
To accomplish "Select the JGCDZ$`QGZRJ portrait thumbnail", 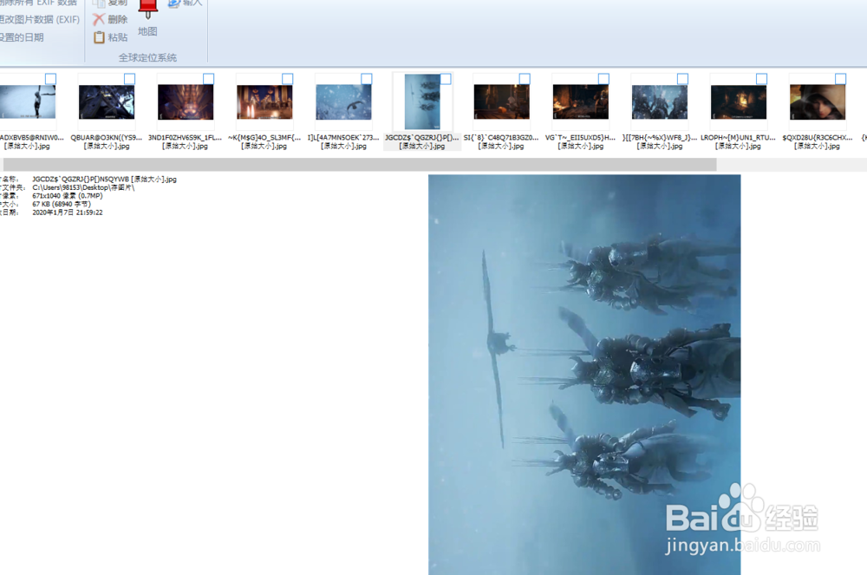I will (422, 102).
